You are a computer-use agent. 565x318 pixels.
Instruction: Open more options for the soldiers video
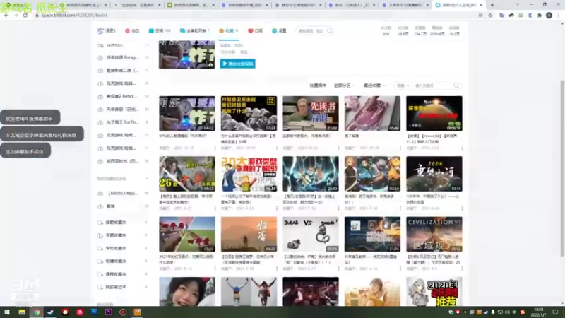click(277, 148)
